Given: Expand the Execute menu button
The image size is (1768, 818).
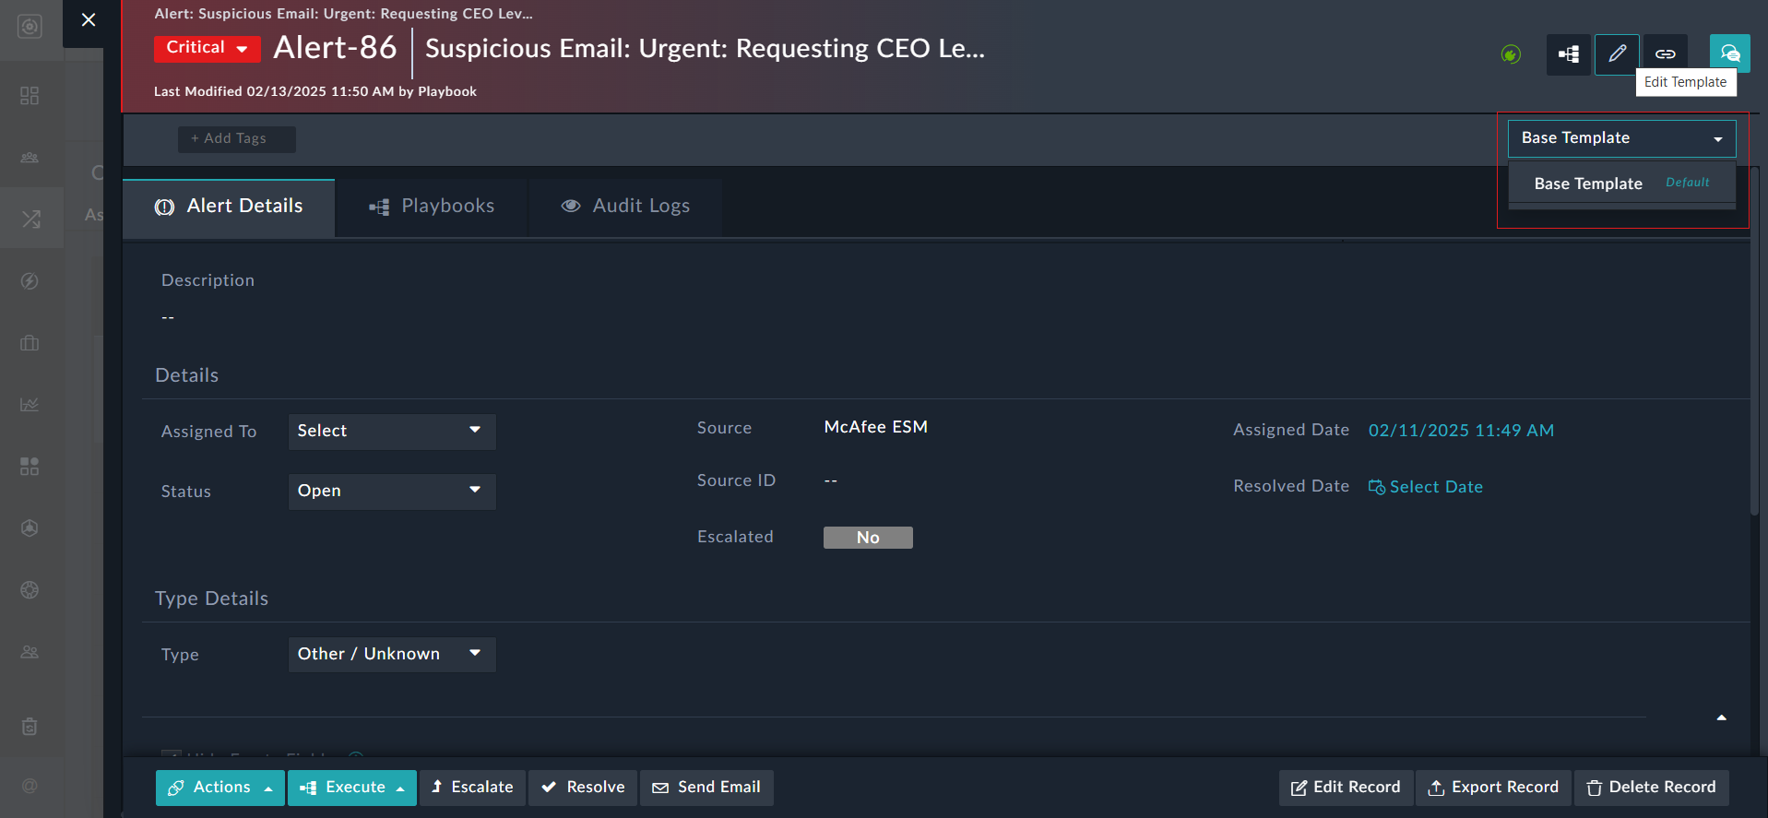Looking at the screenshot, I should (x=352, y=788).
